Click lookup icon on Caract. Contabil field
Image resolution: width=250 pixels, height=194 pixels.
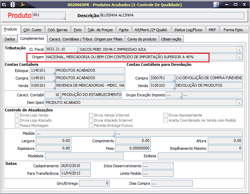point(60,97)
